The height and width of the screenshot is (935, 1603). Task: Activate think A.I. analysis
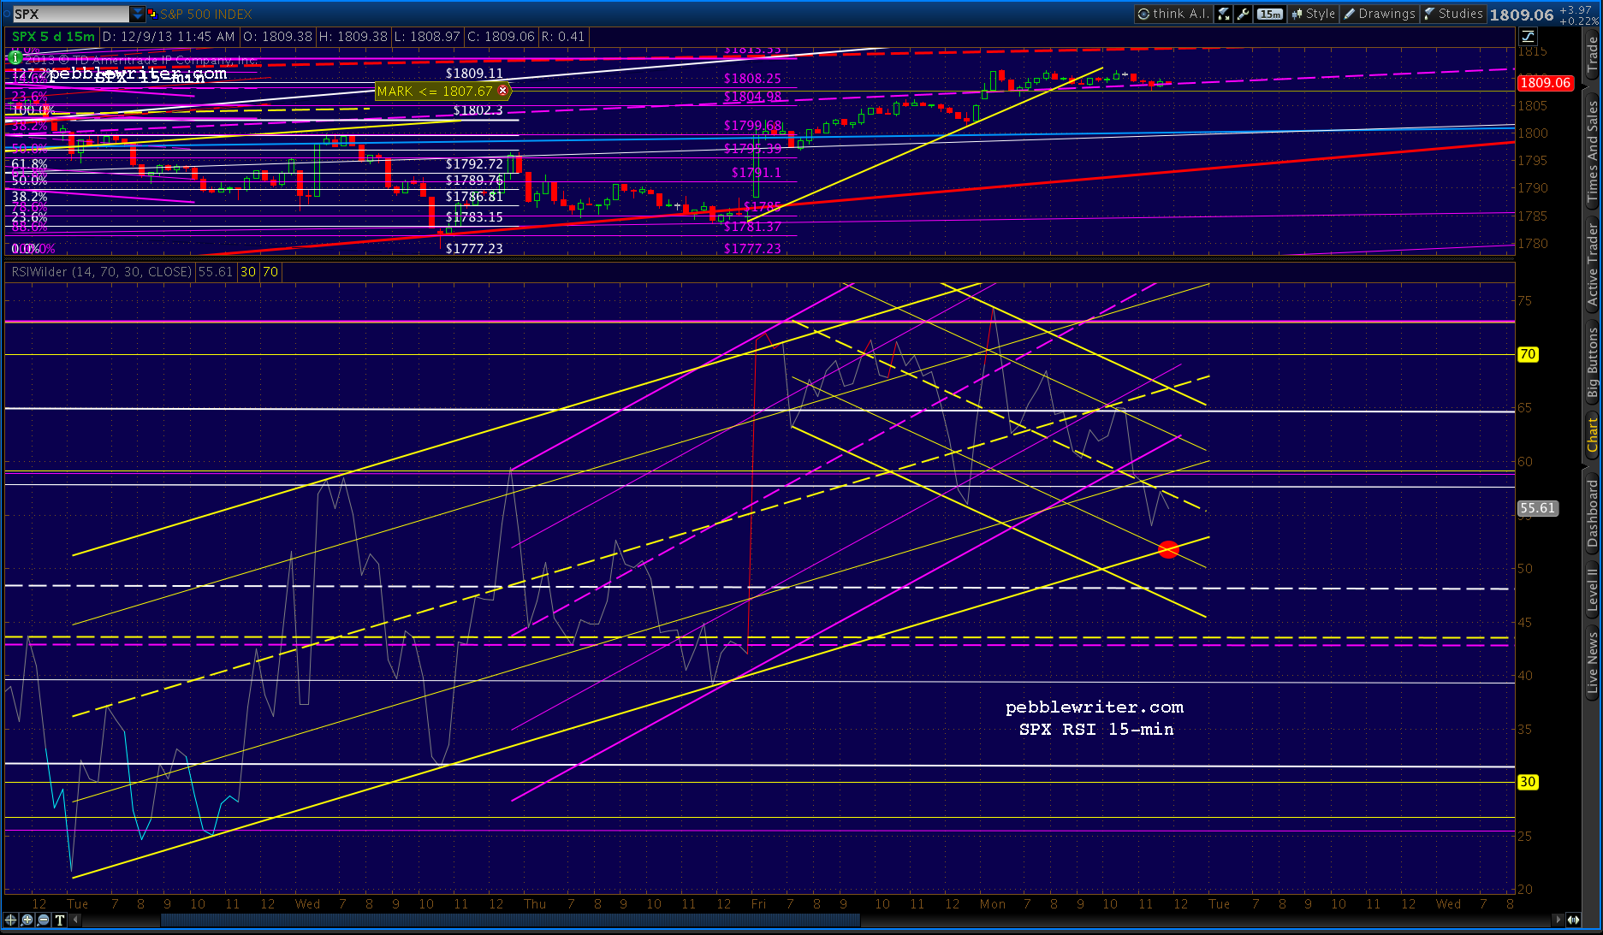pos(1174,14)
